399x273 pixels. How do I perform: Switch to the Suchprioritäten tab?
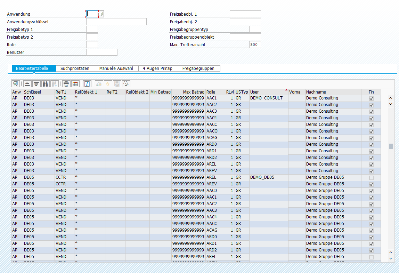point(75,69)
